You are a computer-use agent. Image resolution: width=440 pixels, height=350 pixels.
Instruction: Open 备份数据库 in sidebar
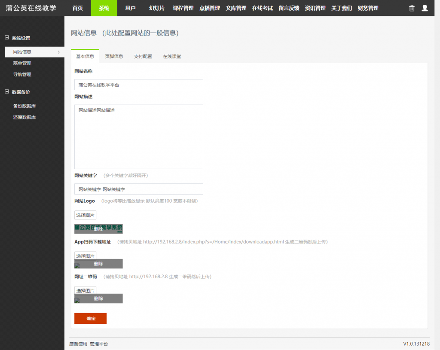click(x=24, y=106)
